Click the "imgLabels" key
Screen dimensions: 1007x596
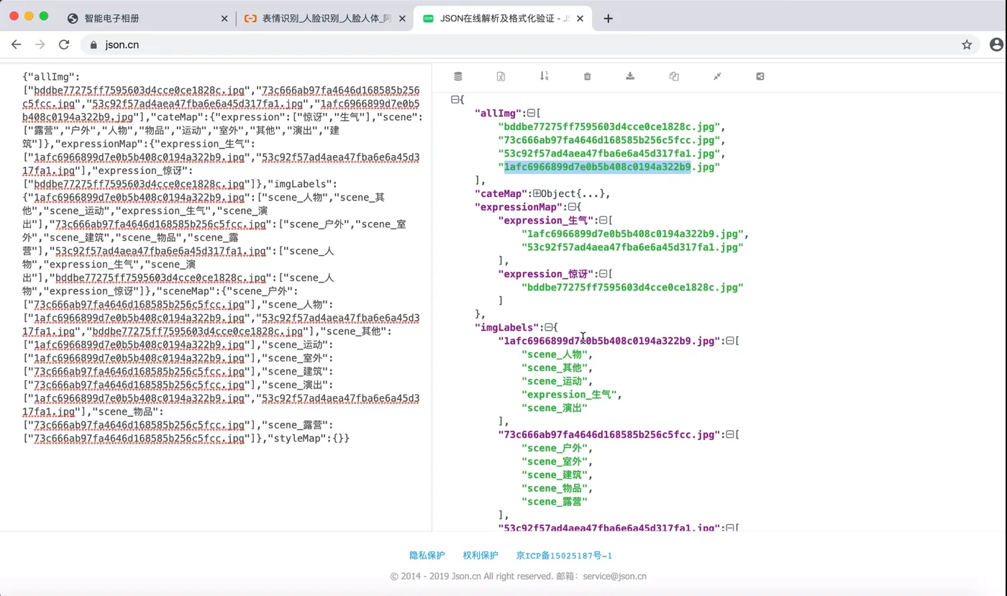(506, 328)
